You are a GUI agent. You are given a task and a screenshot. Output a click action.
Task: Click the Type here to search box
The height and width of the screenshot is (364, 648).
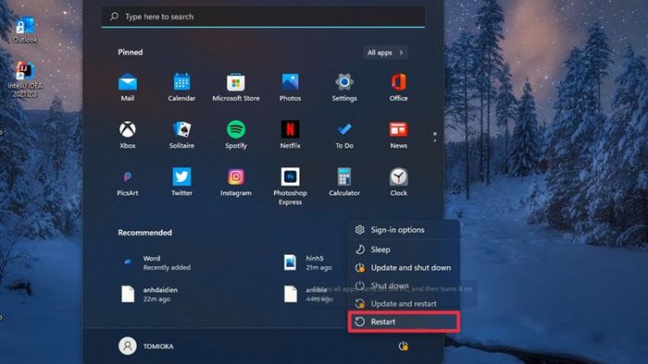(263, 17)
